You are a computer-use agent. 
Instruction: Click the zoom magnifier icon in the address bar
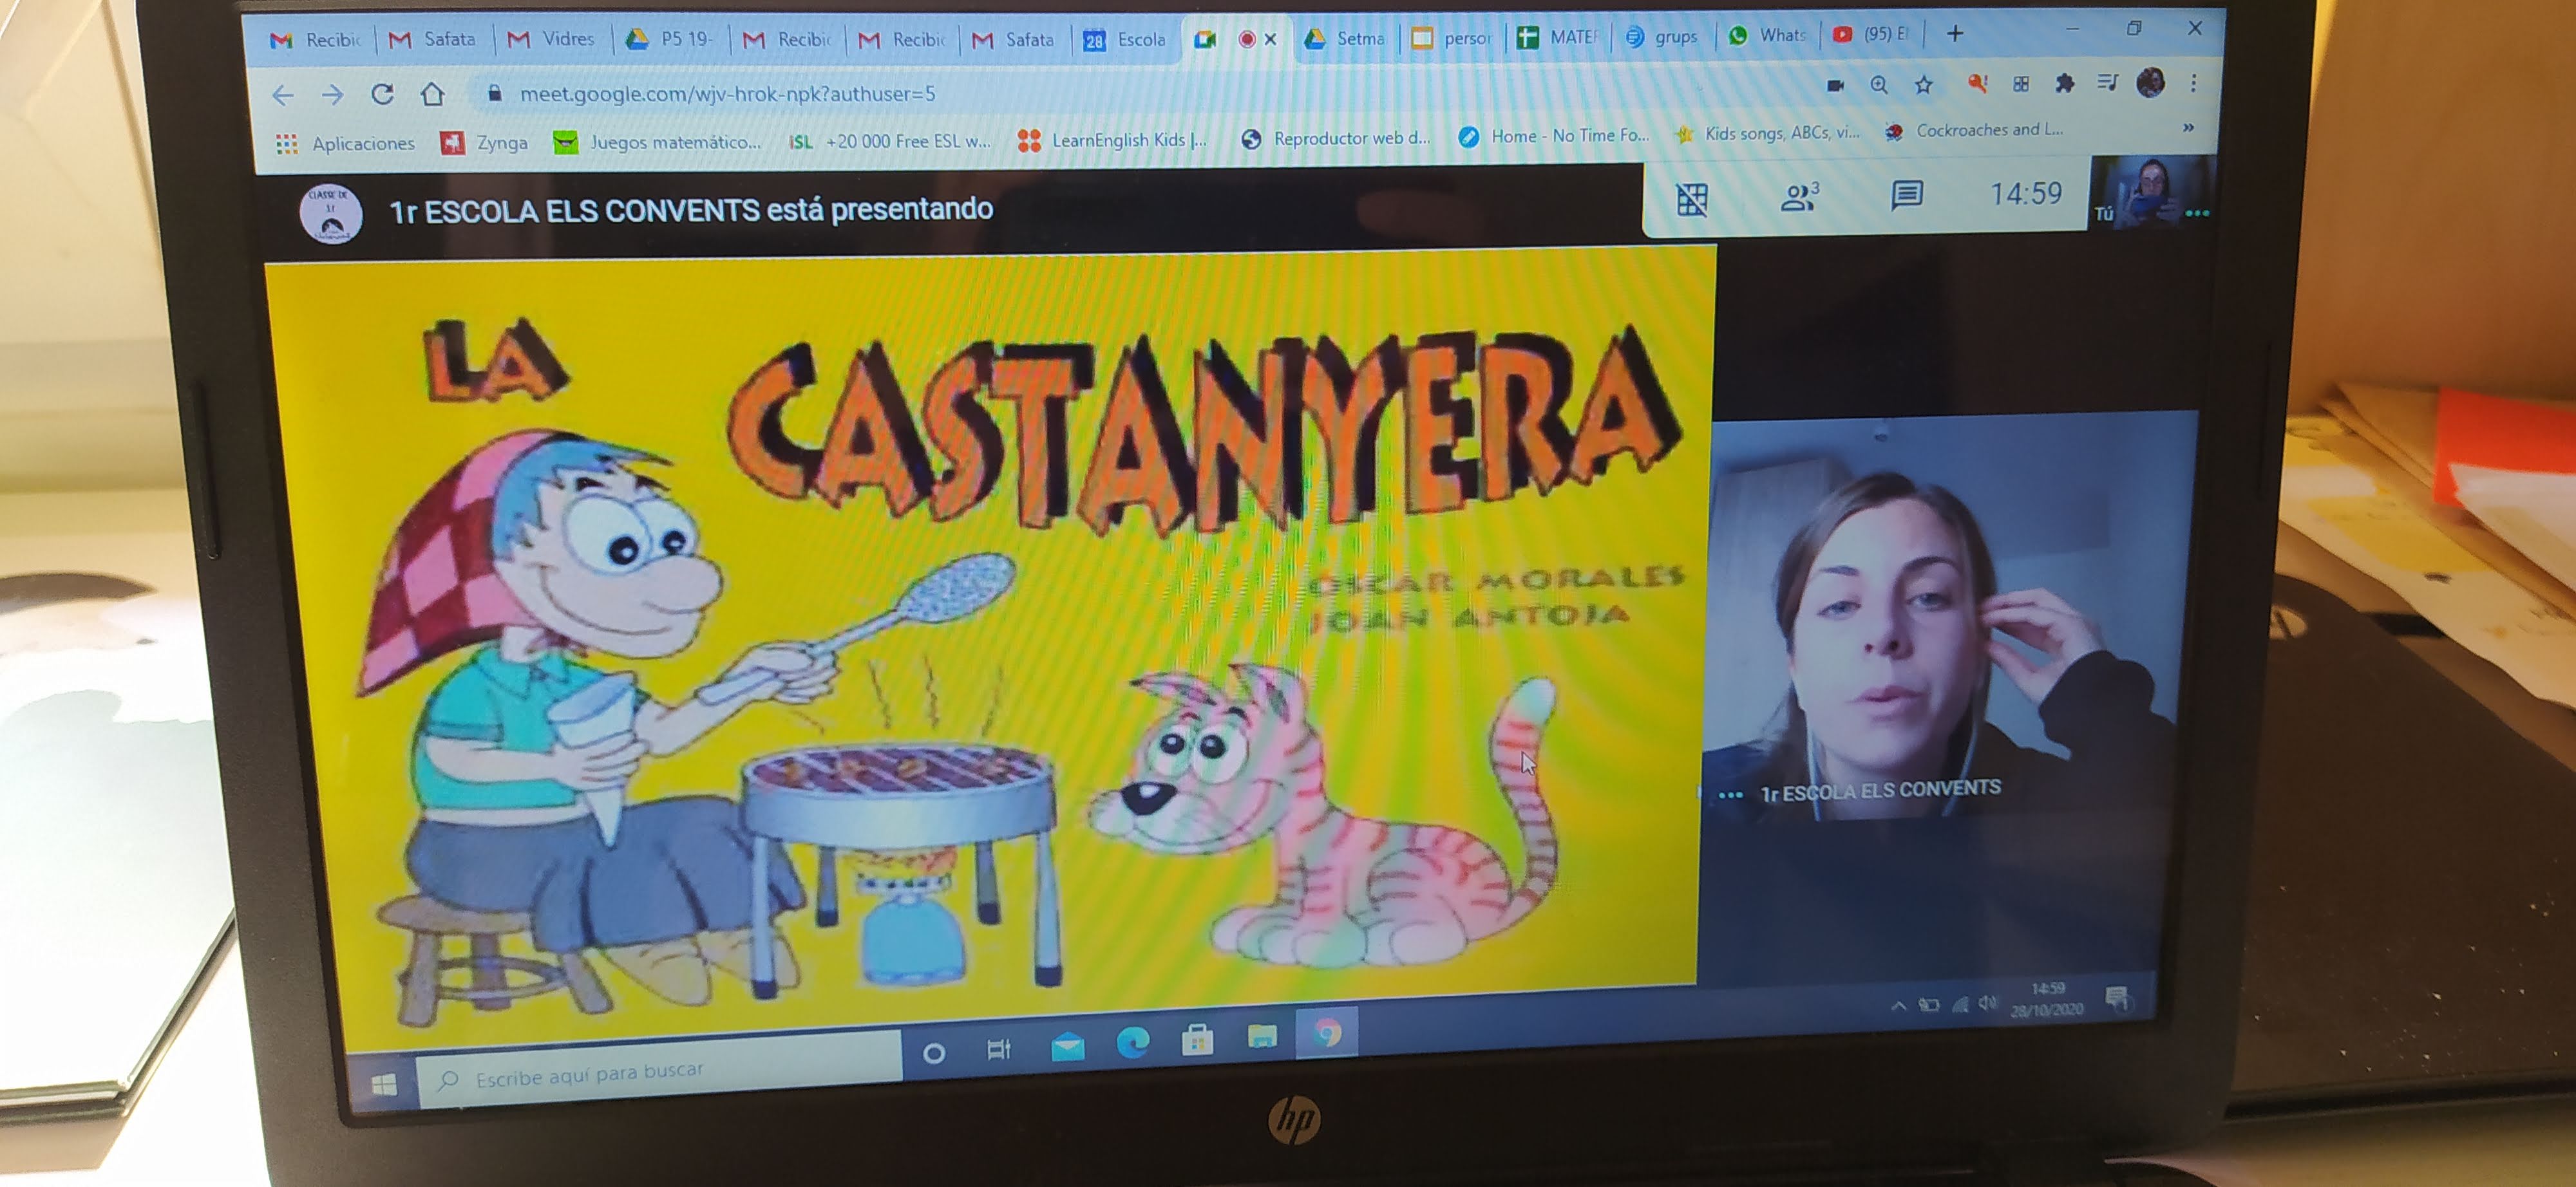(x=1879, y=85)
